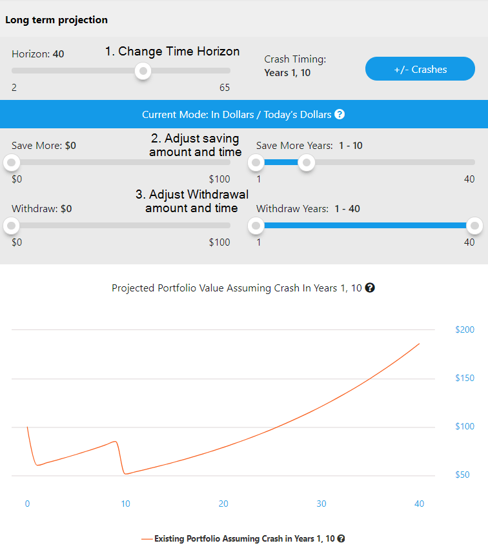
Task: Click chart line at year 10 crash
Action: [126, 474]
